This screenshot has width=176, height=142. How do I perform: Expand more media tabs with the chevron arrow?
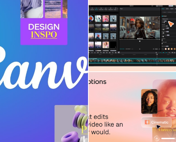click(x=118, y=9)
